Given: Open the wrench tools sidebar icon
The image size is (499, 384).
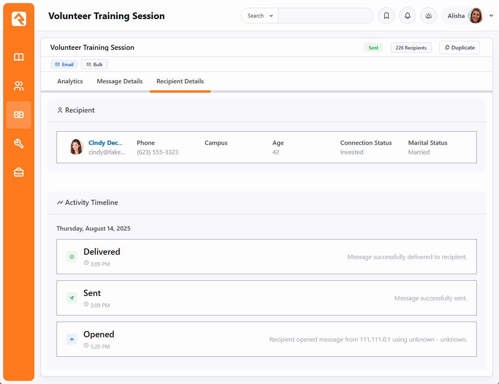Looking at the screenshot, I should pos(19,144).
